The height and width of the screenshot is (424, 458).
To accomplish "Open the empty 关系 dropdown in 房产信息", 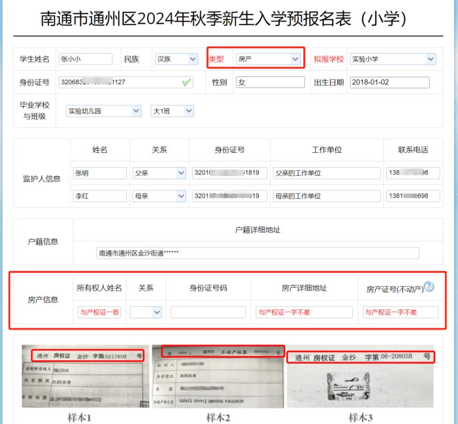I will (146, 313).
